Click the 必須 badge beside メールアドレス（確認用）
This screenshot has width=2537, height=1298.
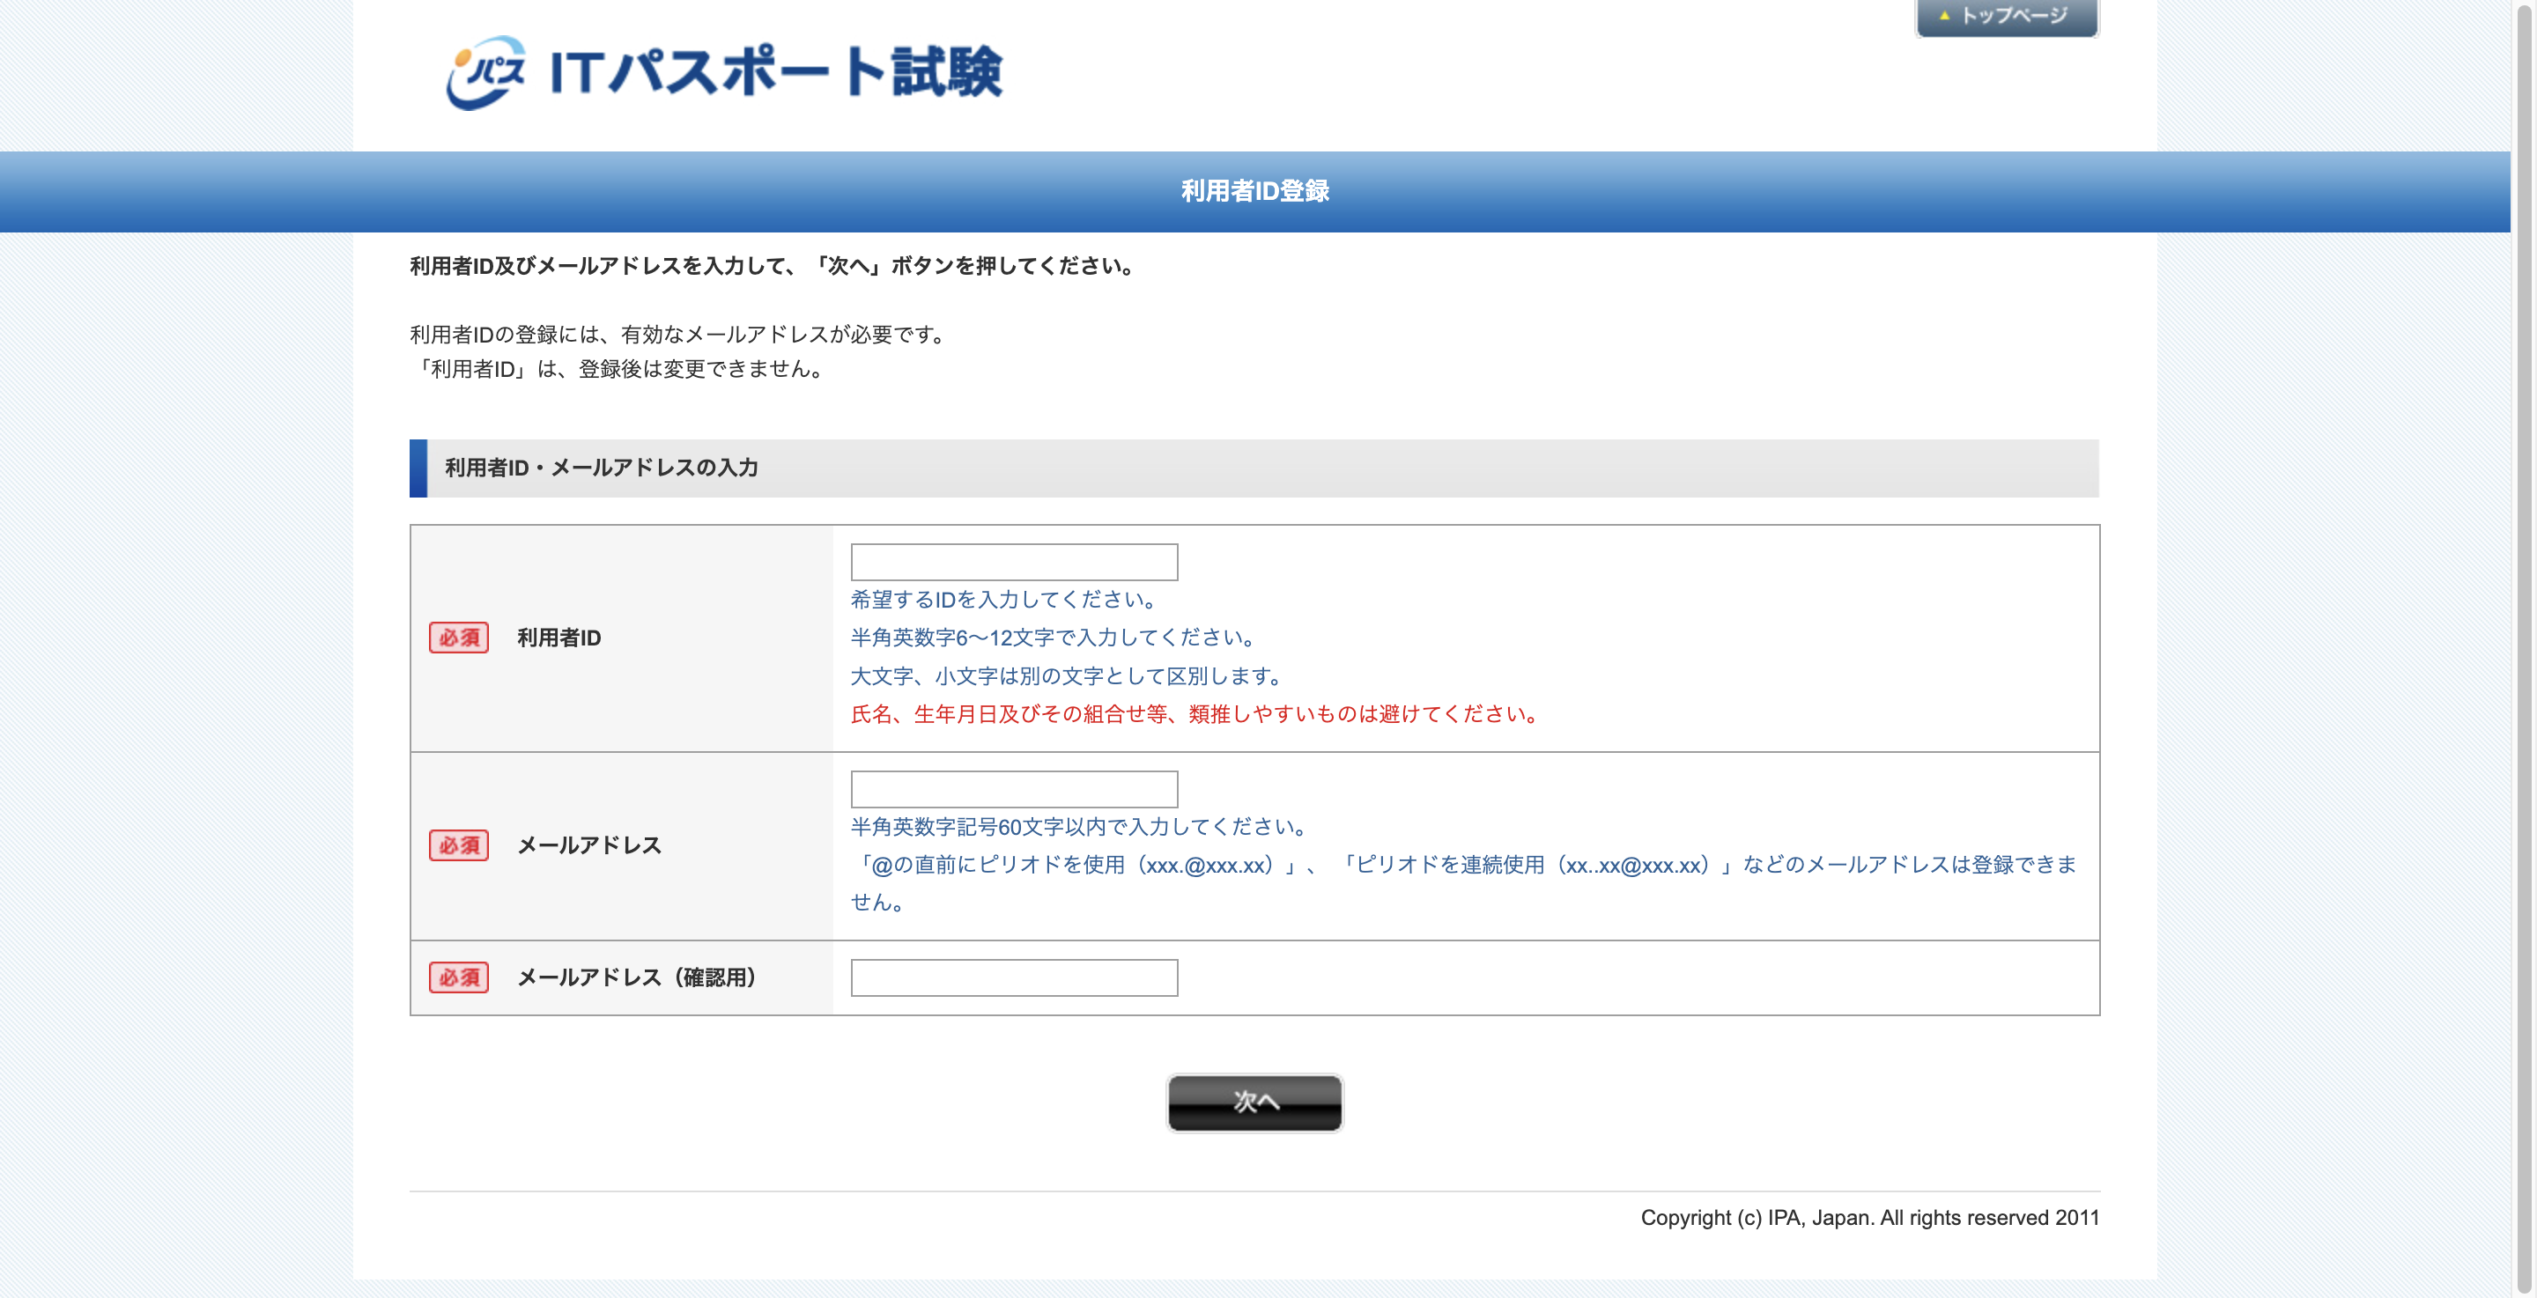tap(459, 977)
